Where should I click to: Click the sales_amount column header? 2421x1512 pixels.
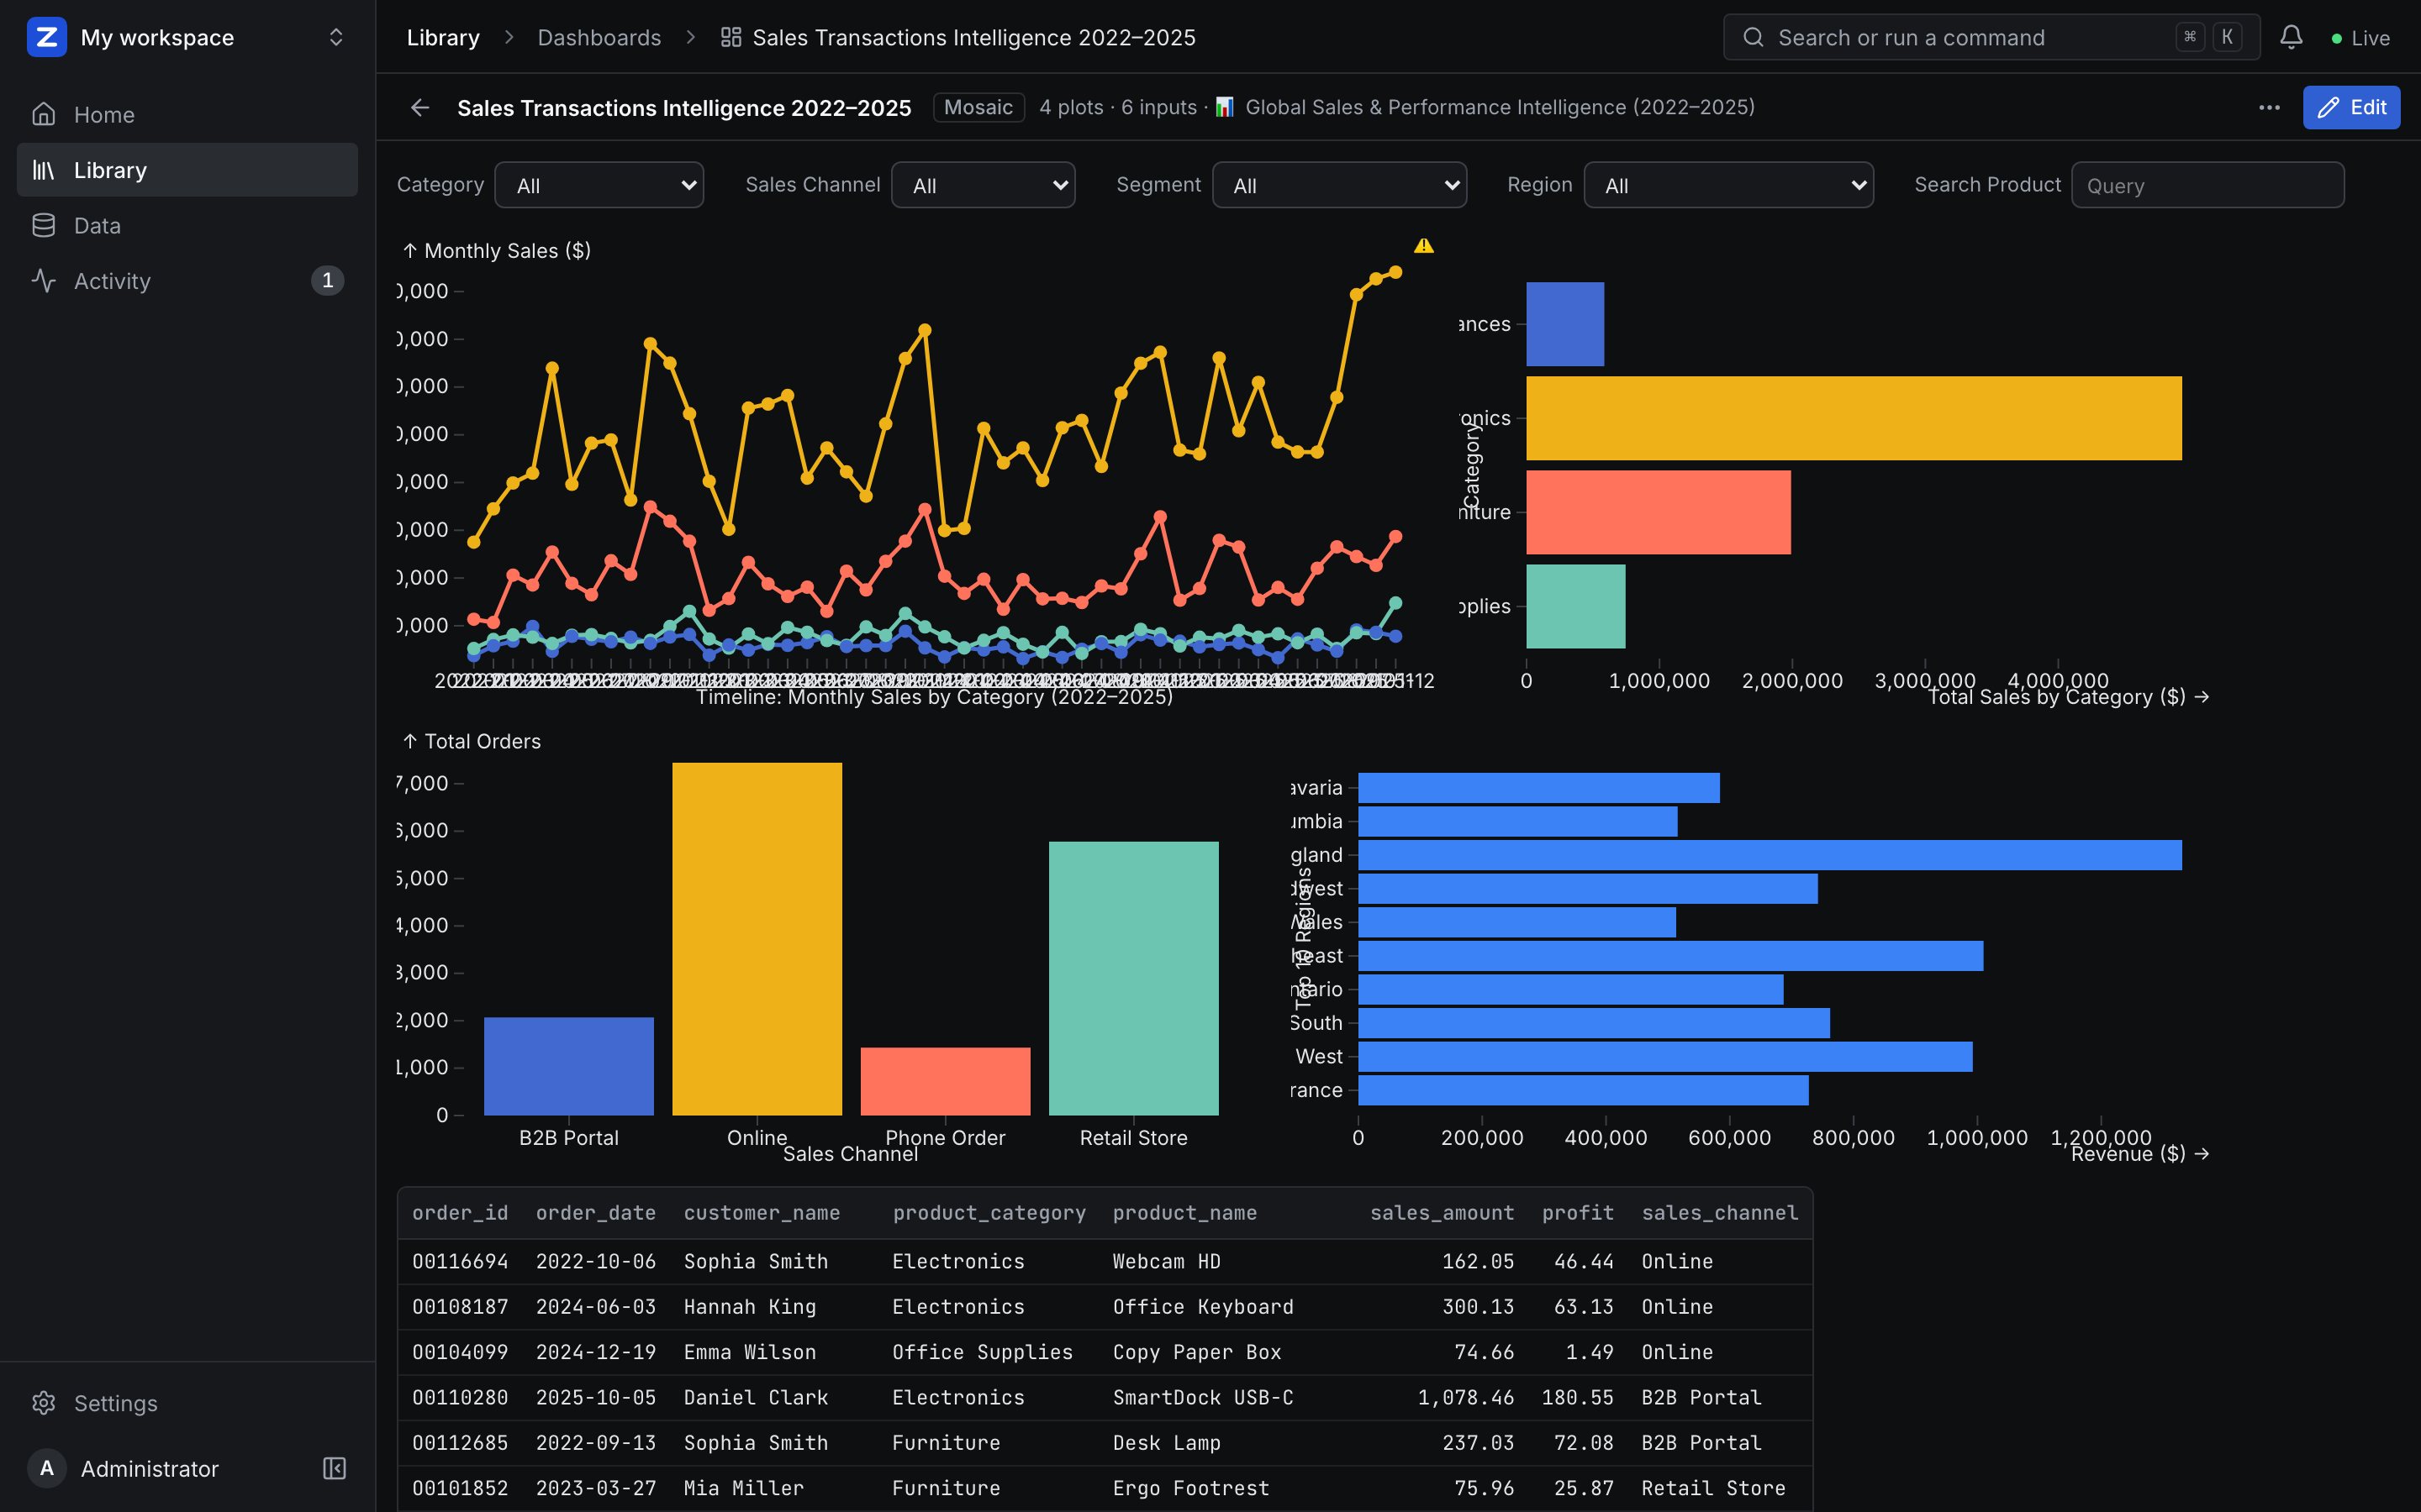pos(1442,1213)
